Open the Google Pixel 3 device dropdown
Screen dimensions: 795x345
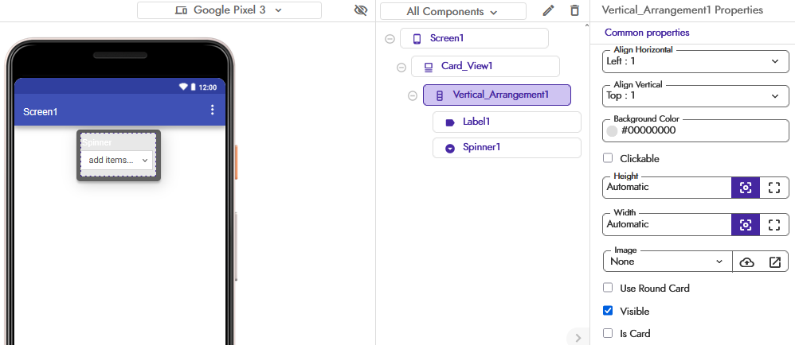(x=228, y=10)
